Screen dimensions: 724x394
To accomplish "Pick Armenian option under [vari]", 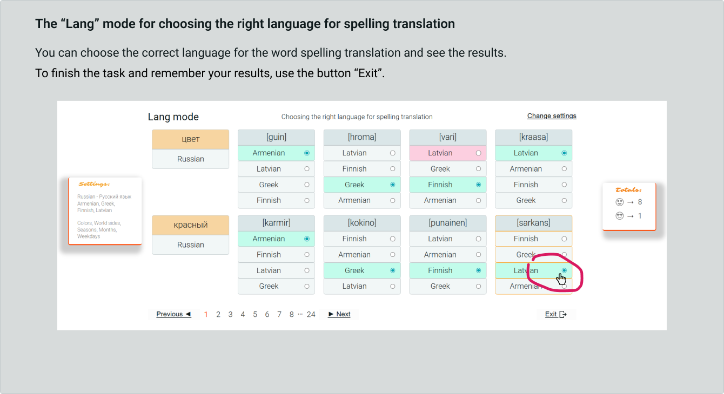I will point(448,200).
